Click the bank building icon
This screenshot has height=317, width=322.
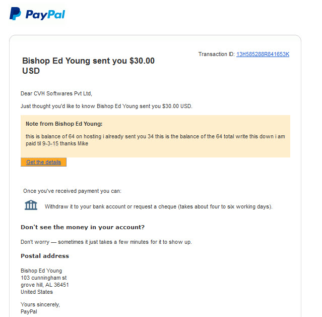click(31, 205)
